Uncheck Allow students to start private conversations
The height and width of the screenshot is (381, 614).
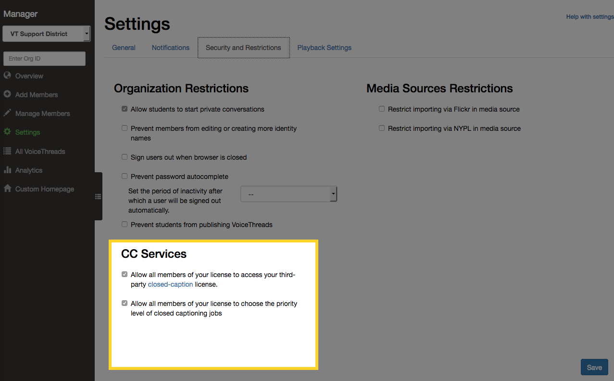[125, 109]
